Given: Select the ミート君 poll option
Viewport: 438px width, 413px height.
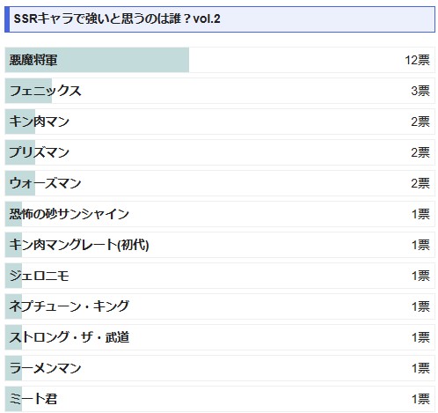Looking at the screenshot, I should click(220, 399).
